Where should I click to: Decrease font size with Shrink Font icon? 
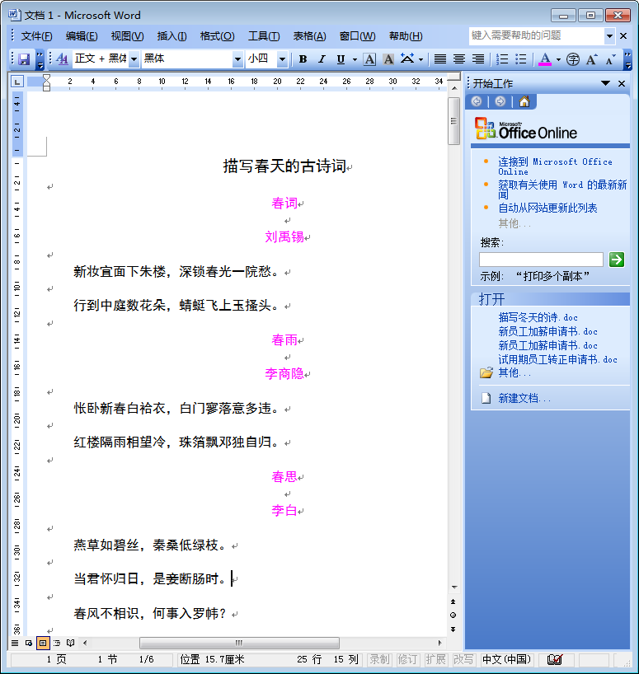[610, 59]
